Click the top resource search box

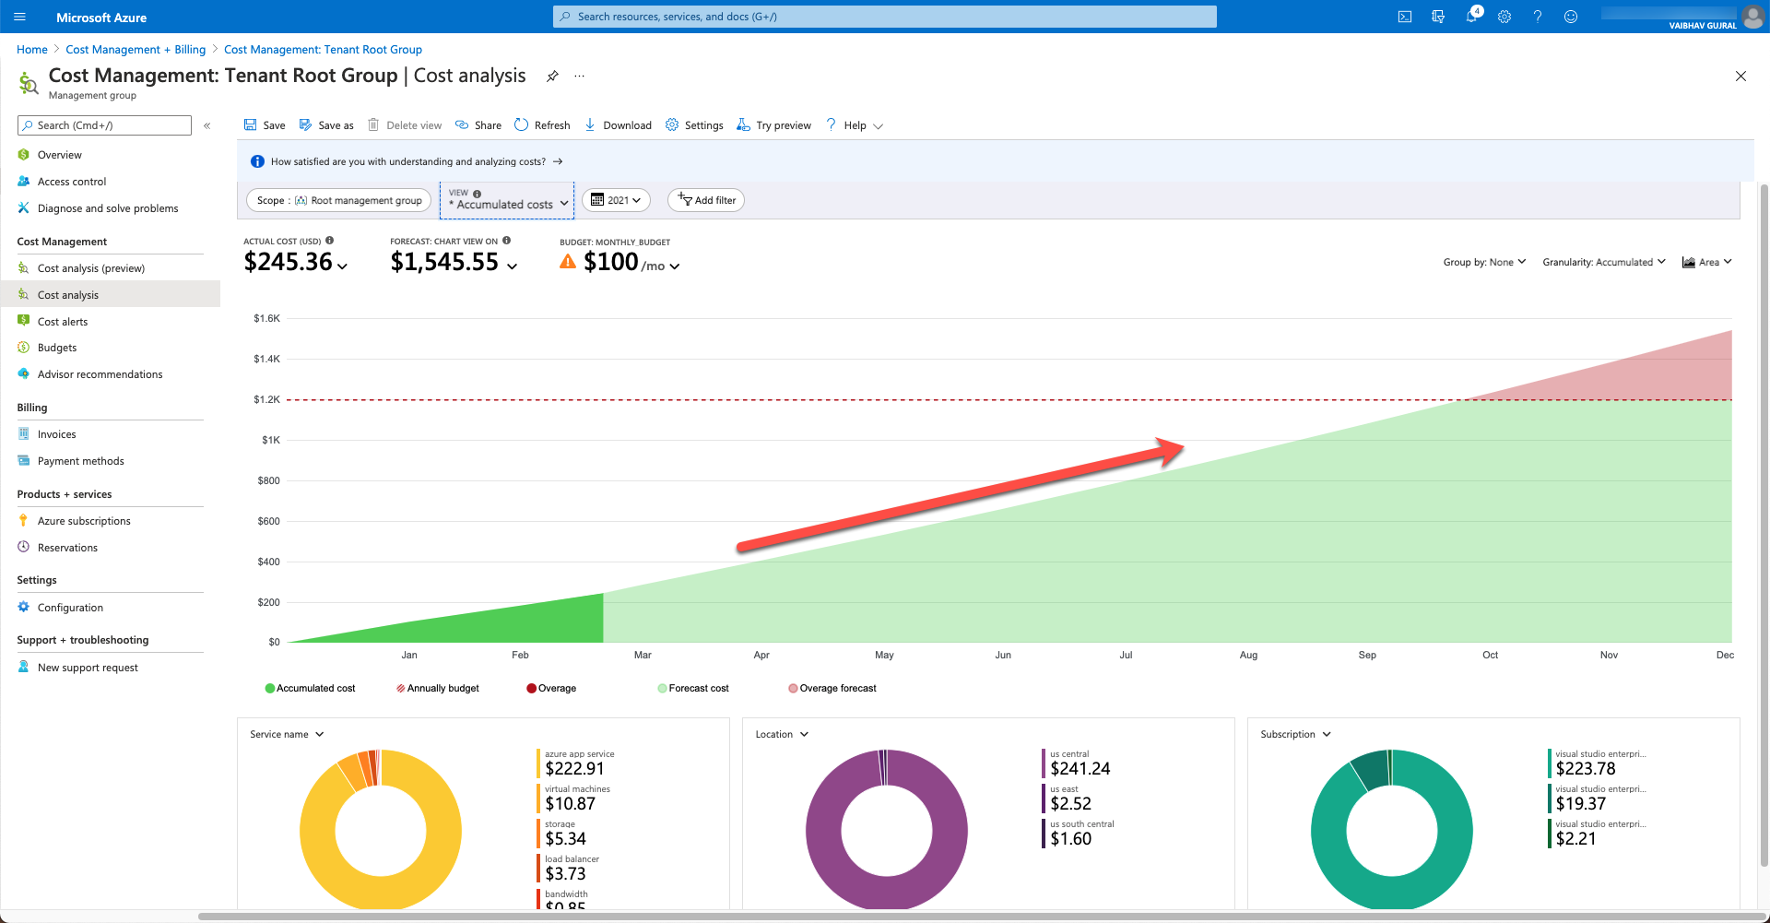[x=885, y=17]
